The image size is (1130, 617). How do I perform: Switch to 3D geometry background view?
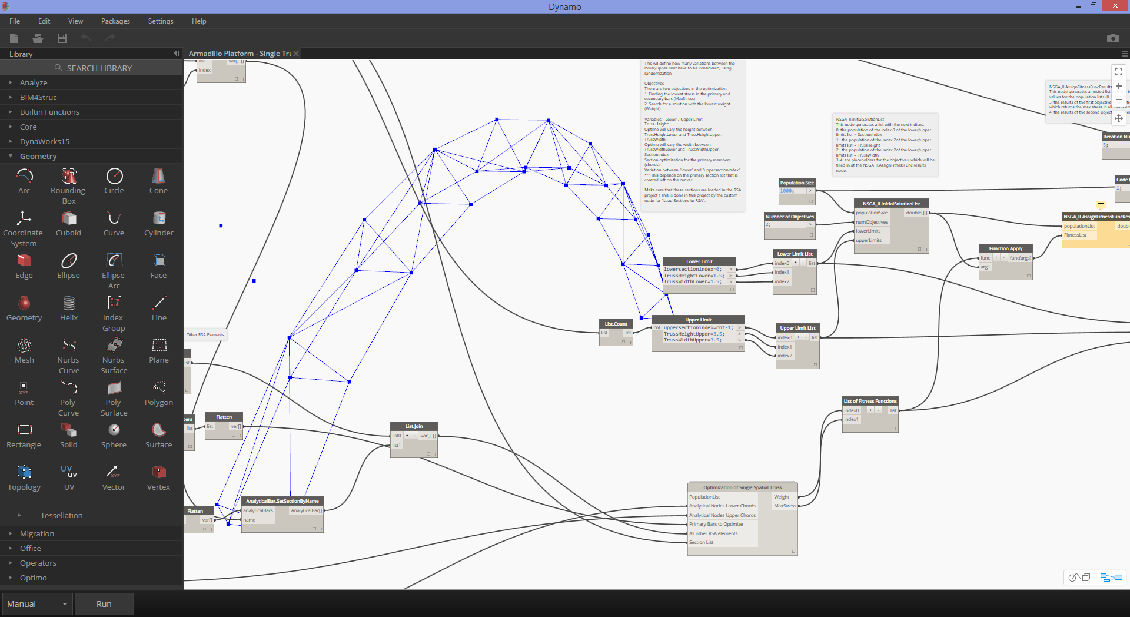[1079, 578]
